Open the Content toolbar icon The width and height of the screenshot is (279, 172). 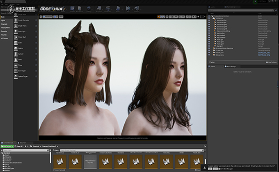click(x=72, y=8)
